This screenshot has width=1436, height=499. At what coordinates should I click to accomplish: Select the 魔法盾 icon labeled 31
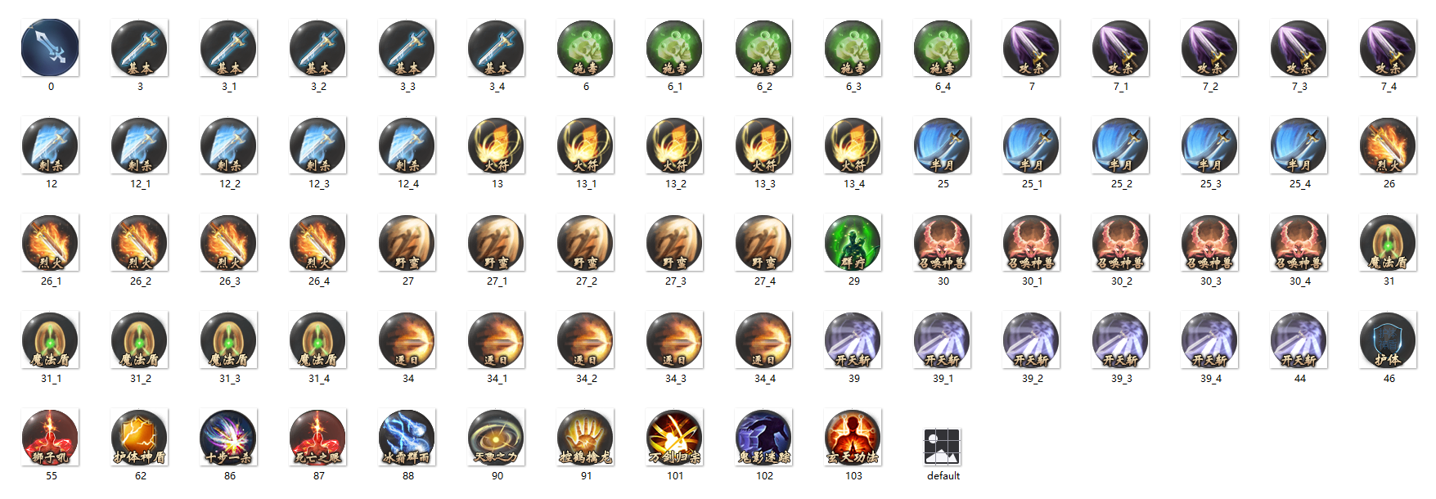(x=1389, y=243)
